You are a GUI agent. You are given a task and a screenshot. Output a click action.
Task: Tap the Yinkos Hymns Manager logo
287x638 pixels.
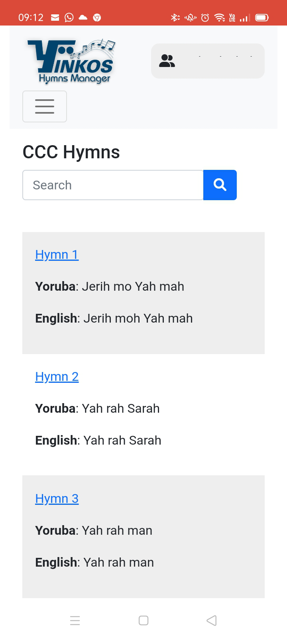tap(72, 61)
